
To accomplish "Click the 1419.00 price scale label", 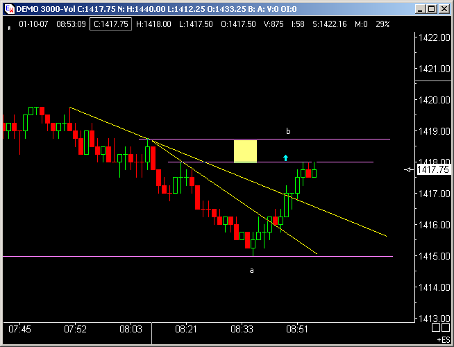I will point(435,131).
